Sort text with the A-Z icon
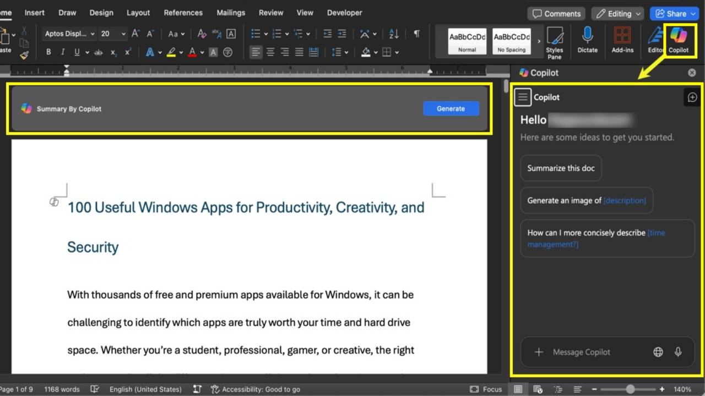The height and width of the screenshot is (396, 705). [x=394, y=34]
